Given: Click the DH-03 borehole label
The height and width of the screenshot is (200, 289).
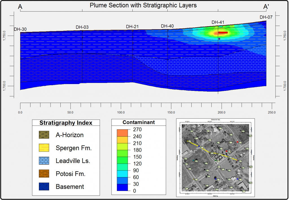Looking at the screenshot, I should 82,27.
